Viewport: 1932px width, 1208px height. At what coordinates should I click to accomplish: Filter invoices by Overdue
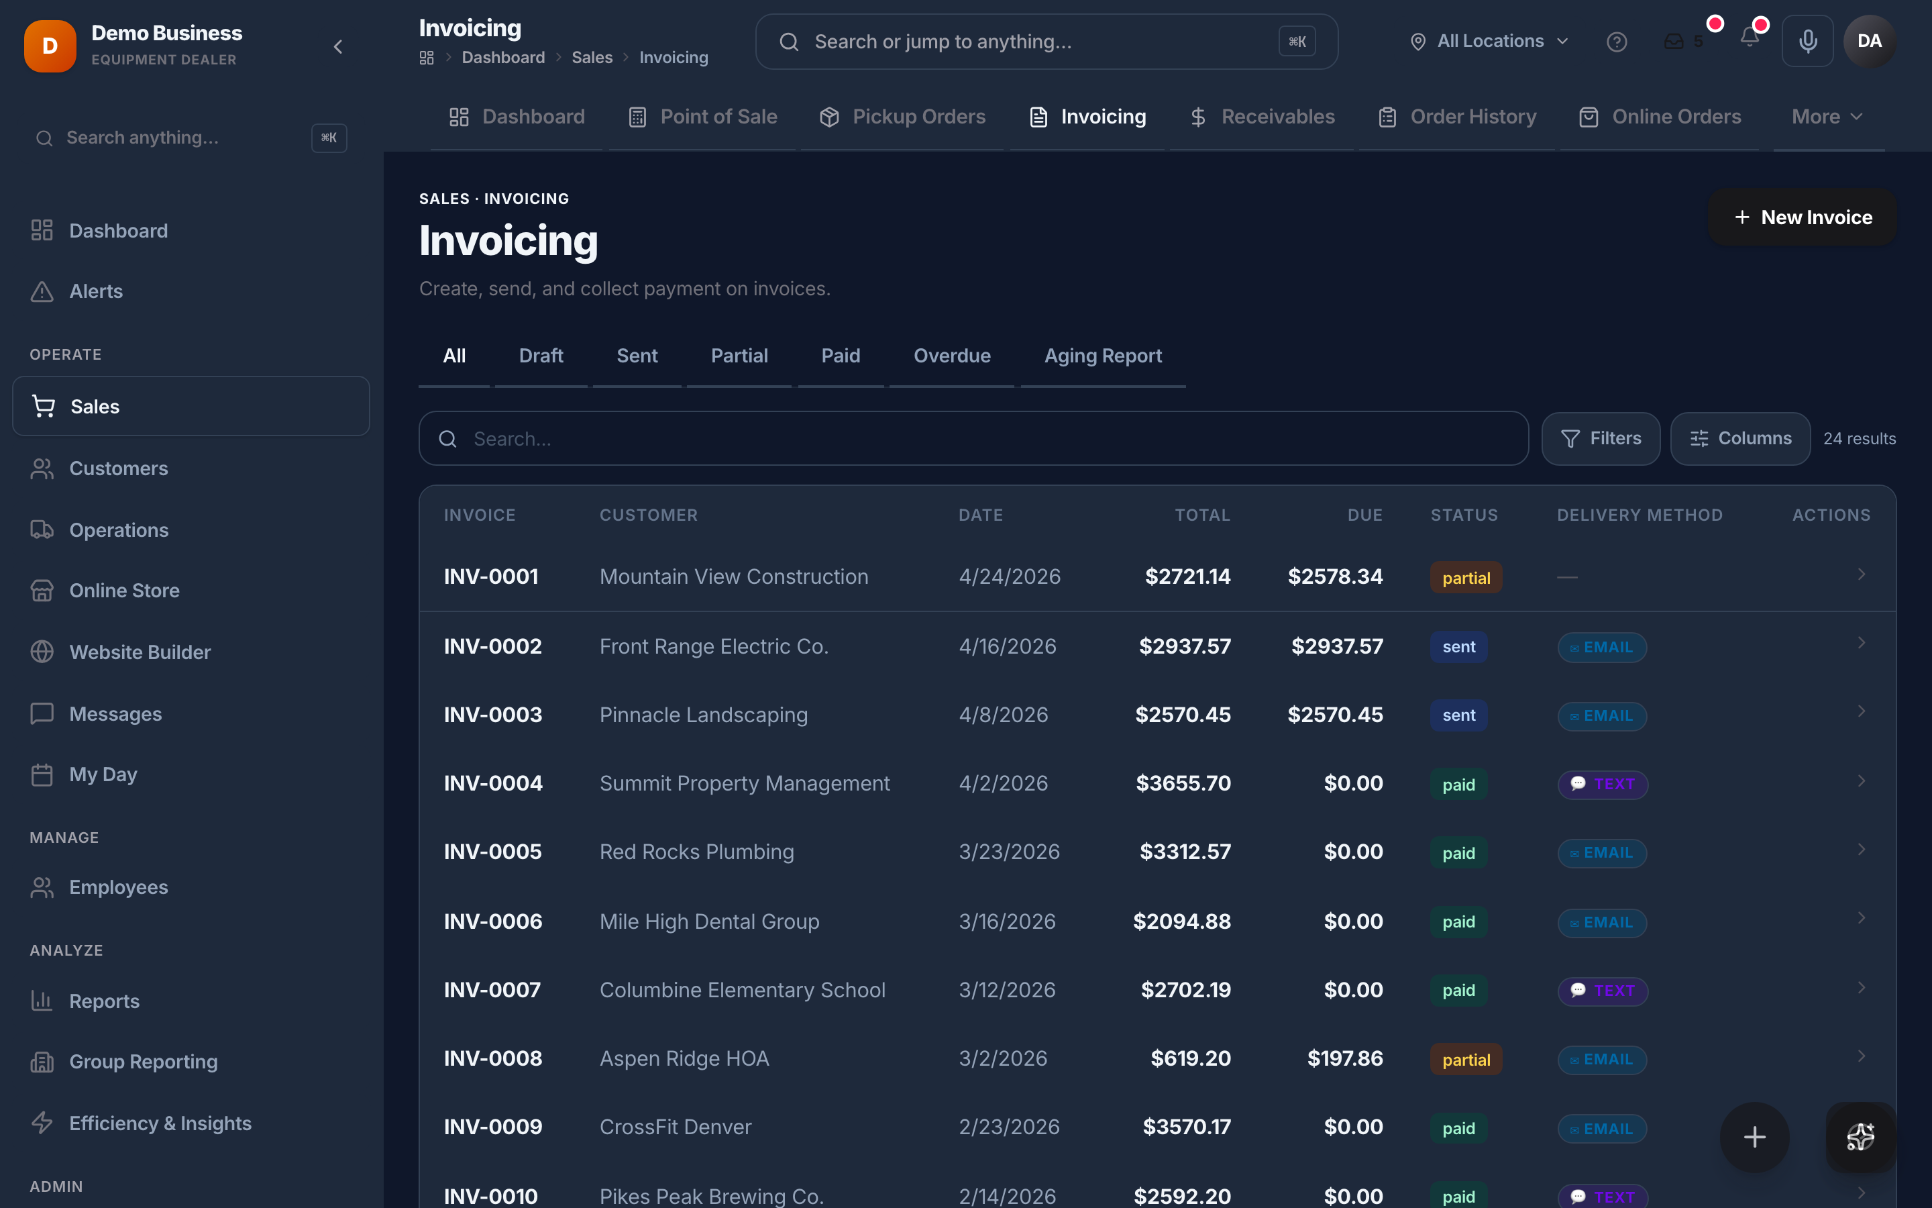pyautogui.click(x=952, y=356)
